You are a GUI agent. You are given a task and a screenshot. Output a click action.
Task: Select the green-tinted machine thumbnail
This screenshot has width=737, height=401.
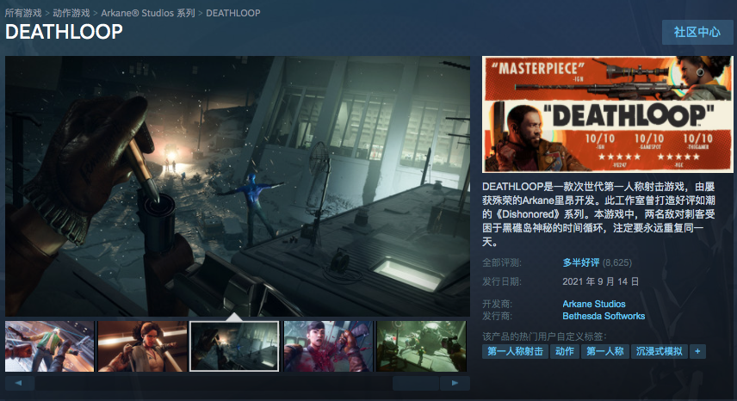tap(422, 346)
